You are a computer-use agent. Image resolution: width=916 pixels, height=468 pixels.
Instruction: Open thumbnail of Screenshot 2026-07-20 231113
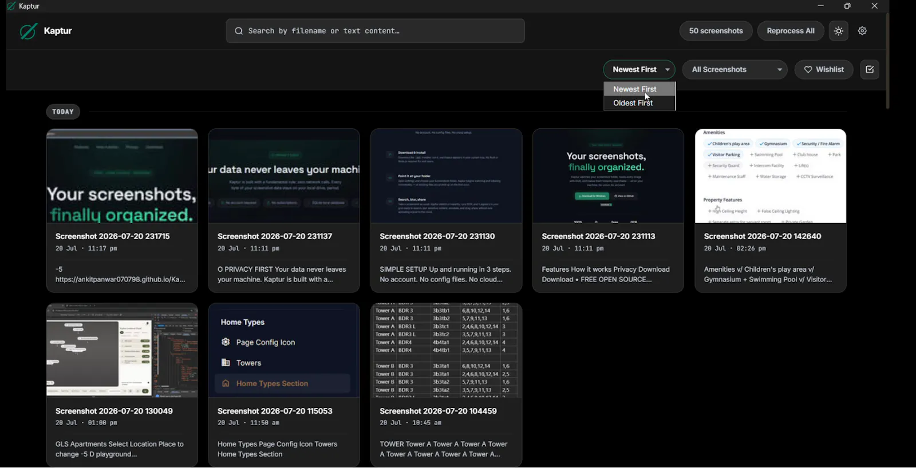608,176
